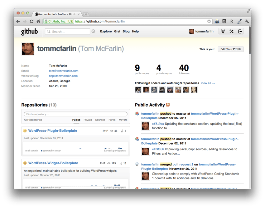The image size is (265, 208).
Task: Open the notifications broadcast icon
Action: (x=223, y=32)
